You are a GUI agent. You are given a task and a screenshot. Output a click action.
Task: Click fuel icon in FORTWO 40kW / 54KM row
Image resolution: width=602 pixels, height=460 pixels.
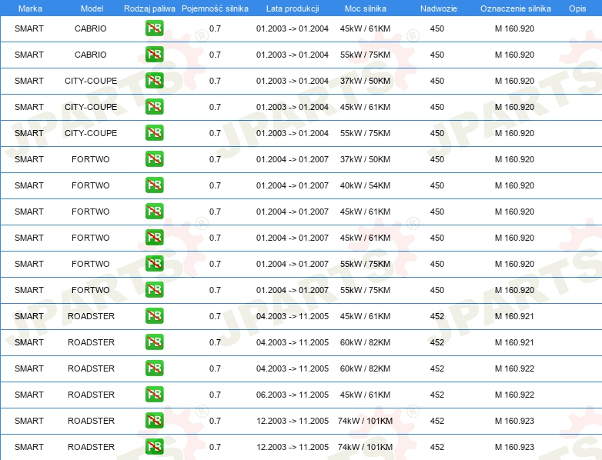[x=154, y=186]
